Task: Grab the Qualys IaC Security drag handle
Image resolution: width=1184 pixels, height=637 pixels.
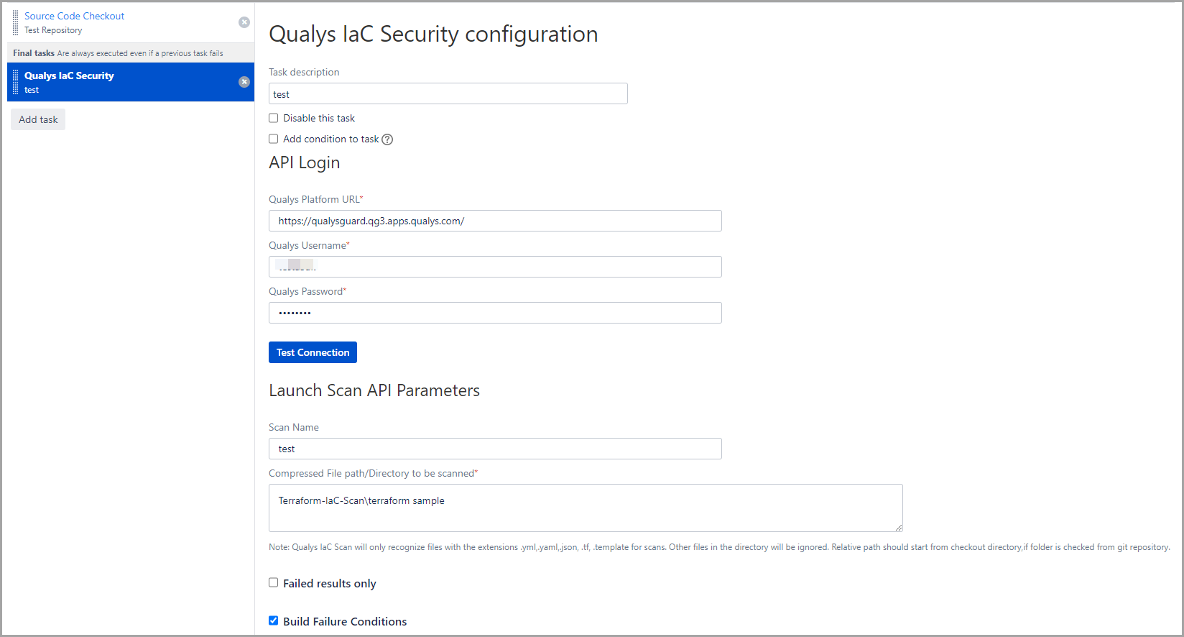Action: 16,82
